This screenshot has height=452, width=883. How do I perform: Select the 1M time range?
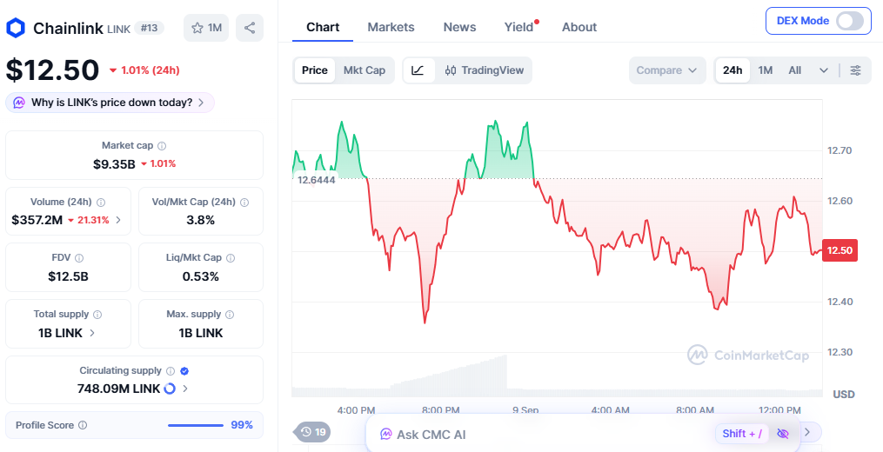pyautogui.click(x=765, y=70)
